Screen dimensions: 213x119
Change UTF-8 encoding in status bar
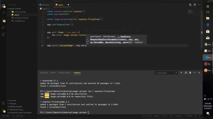click(165, 116)
